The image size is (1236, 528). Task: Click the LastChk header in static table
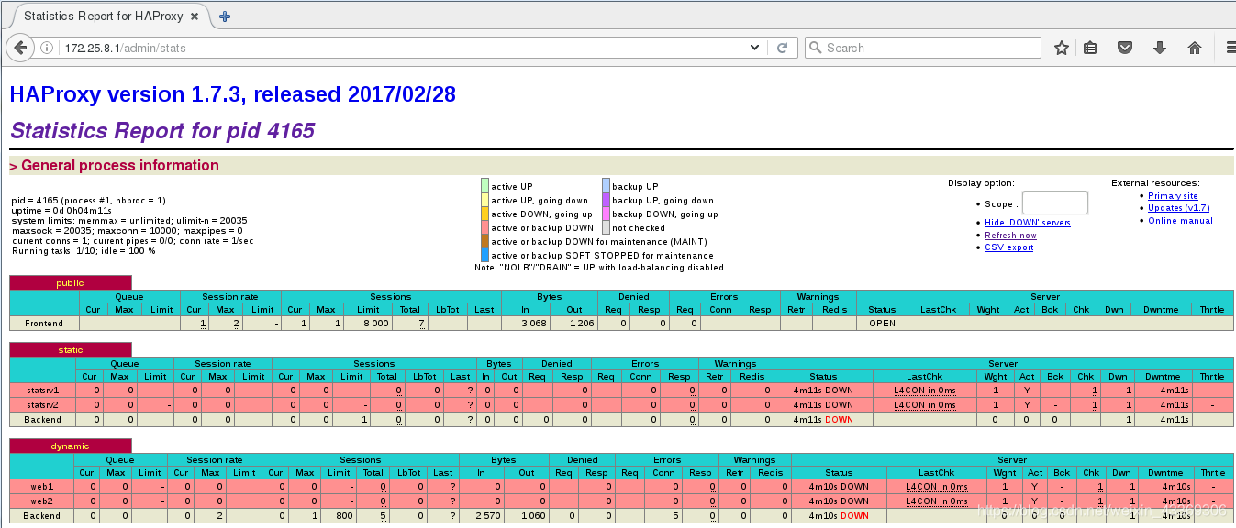tap(924, 377)
